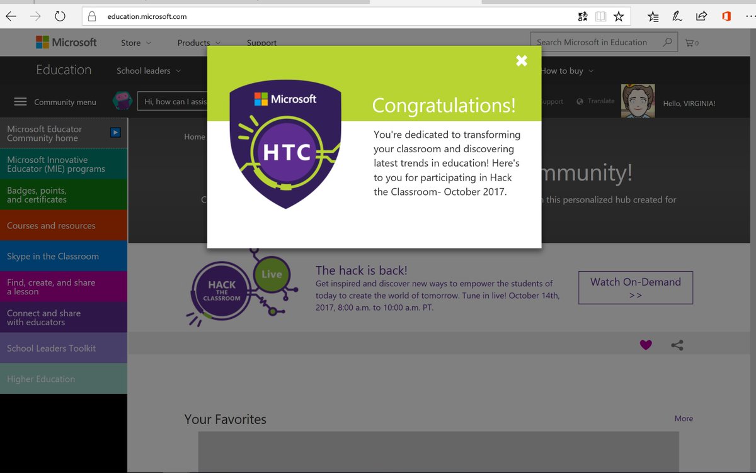Image resolution: width=756 pixels, height=473 pixels.
Task: Click the Office extension icon
Action: pyautogui.click(x=726, y=16)
